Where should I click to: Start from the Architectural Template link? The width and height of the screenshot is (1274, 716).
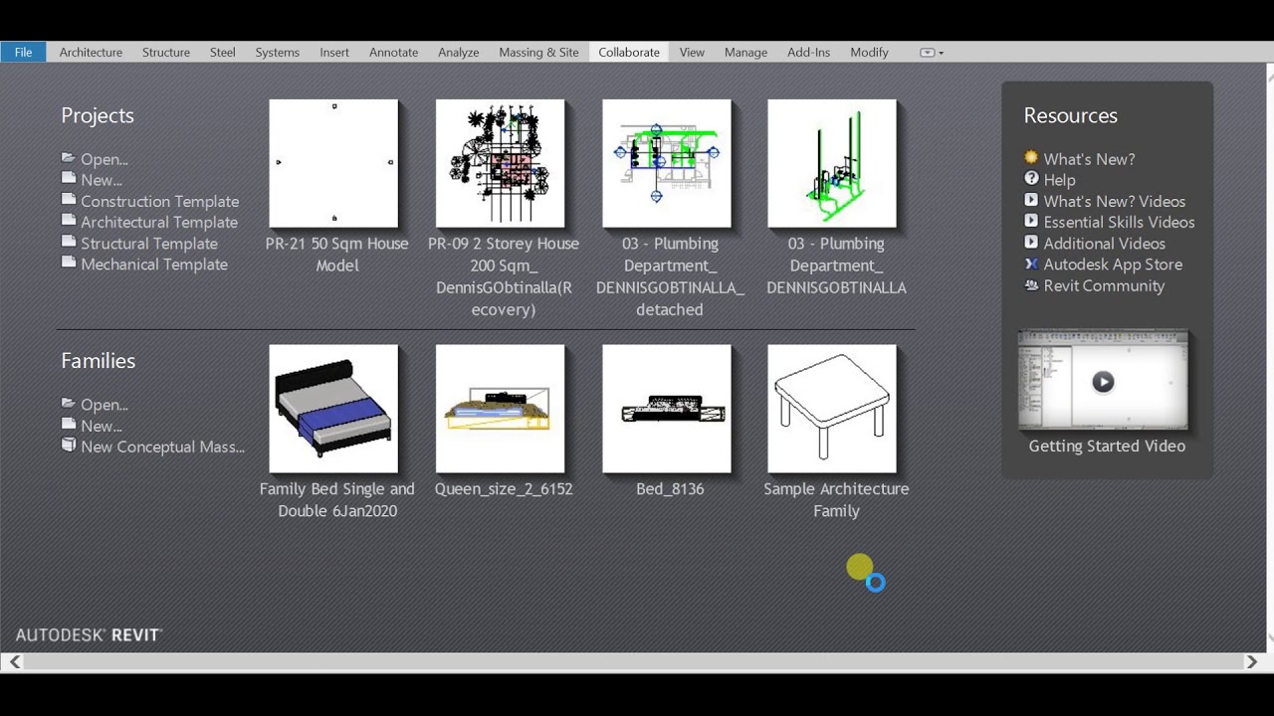click(x=159, y=222)
